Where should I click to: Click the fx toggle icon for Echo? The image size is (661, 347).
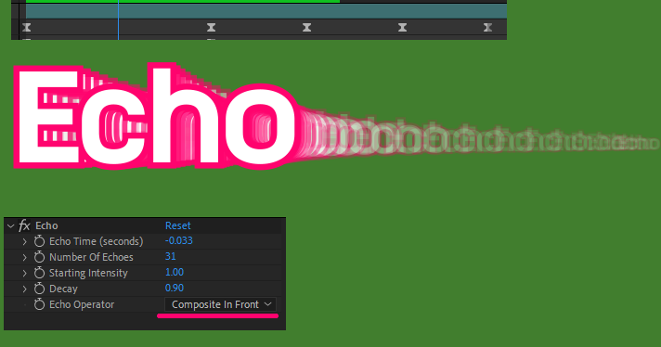pyautogui.click(x=24, y=225)
